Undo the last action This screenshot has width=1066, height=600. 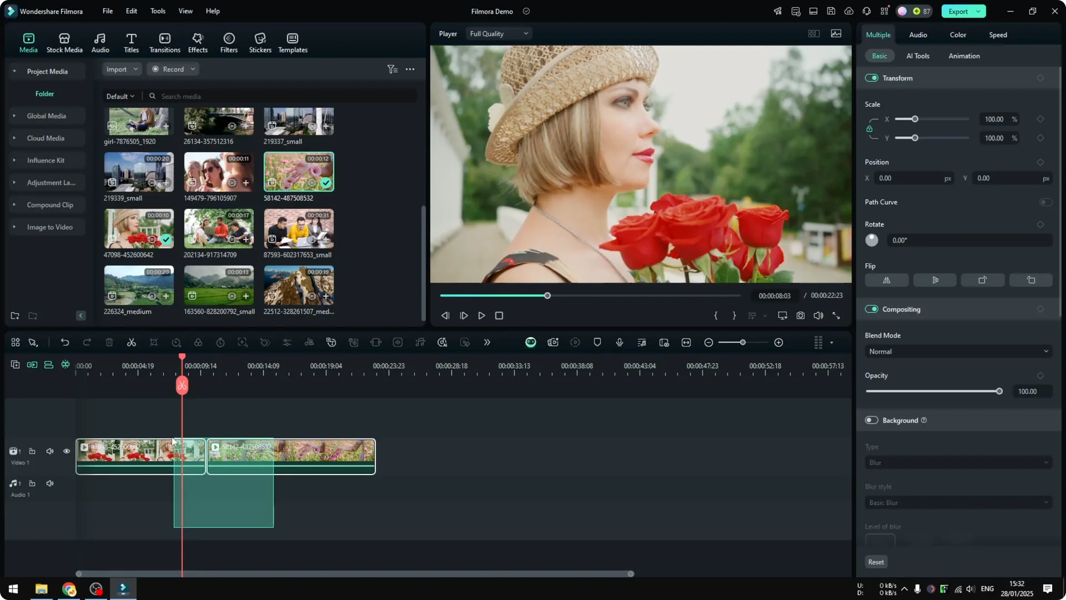[x=65, y=342]
